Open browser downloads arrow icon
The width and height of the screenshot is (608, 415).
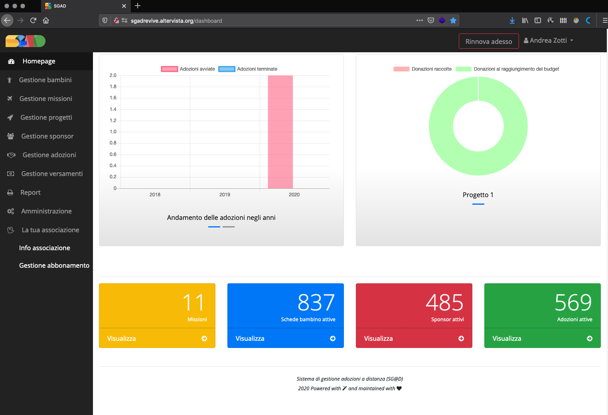click(512, 20)
